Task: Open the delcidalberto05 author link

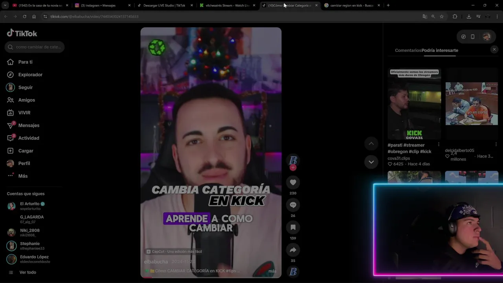Action: [x=459, y=151]
